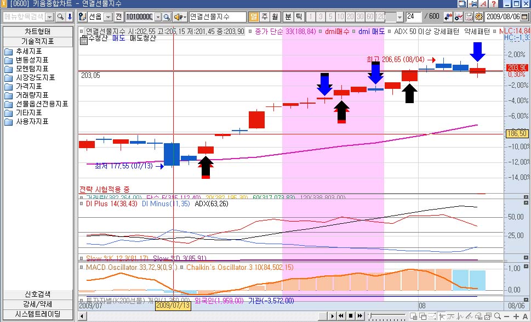Open the 시스템트레이딩 tab at bottom left
The image size is (531, 322).
(37, 314)
